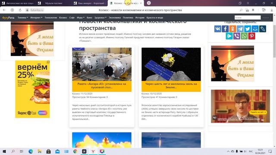This screenshot has width=276, height=155.
Task: Click the site search input field
Action: 248,18
